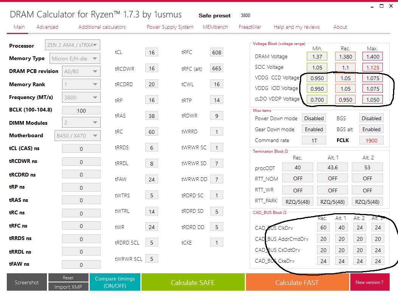This screenshot has height=299, width=398.
Task: Close the DRAM Calculator window
Action: [391, 6]
